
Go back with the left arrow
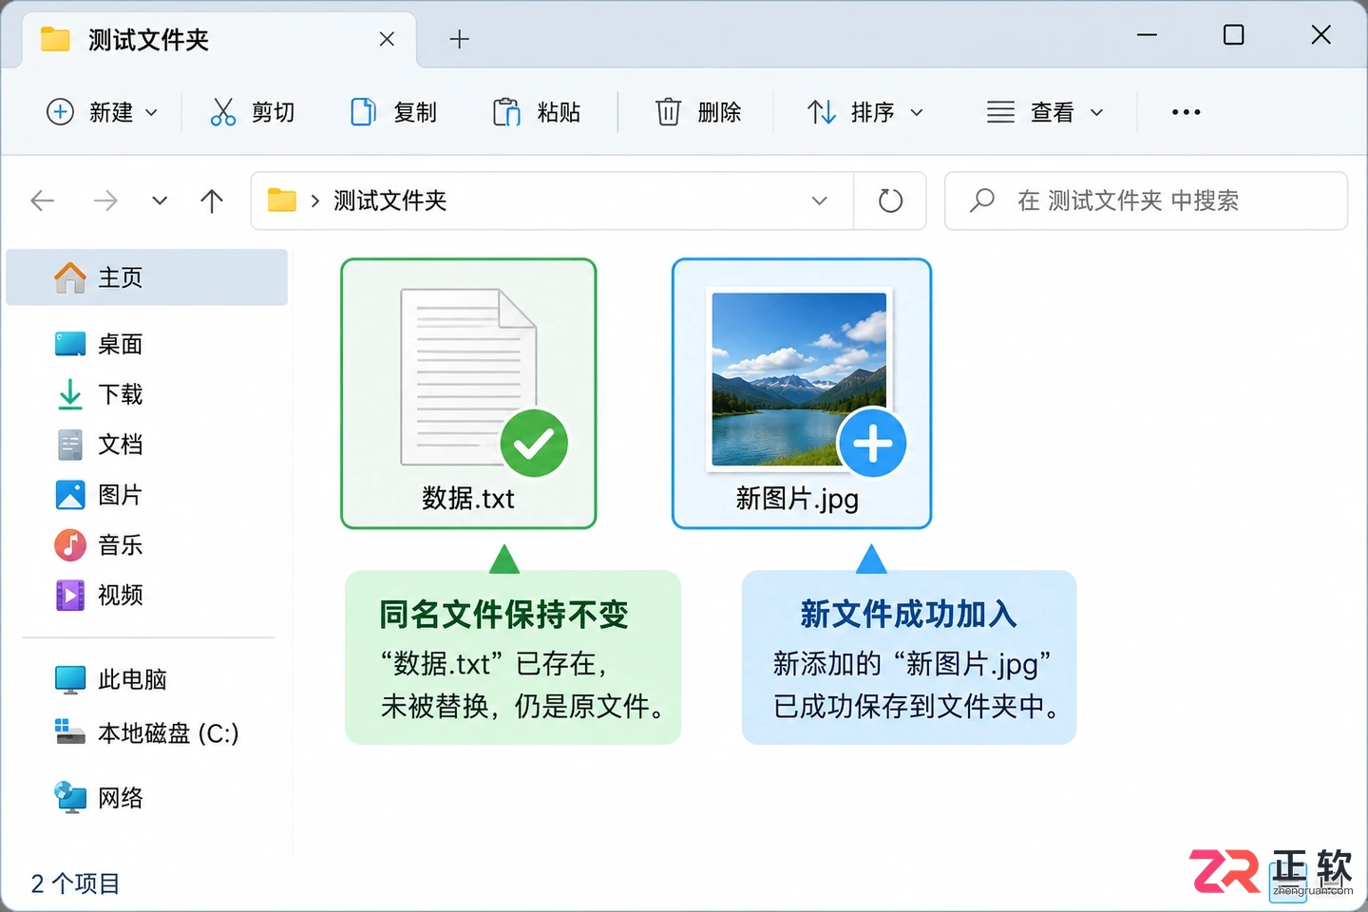43,200
